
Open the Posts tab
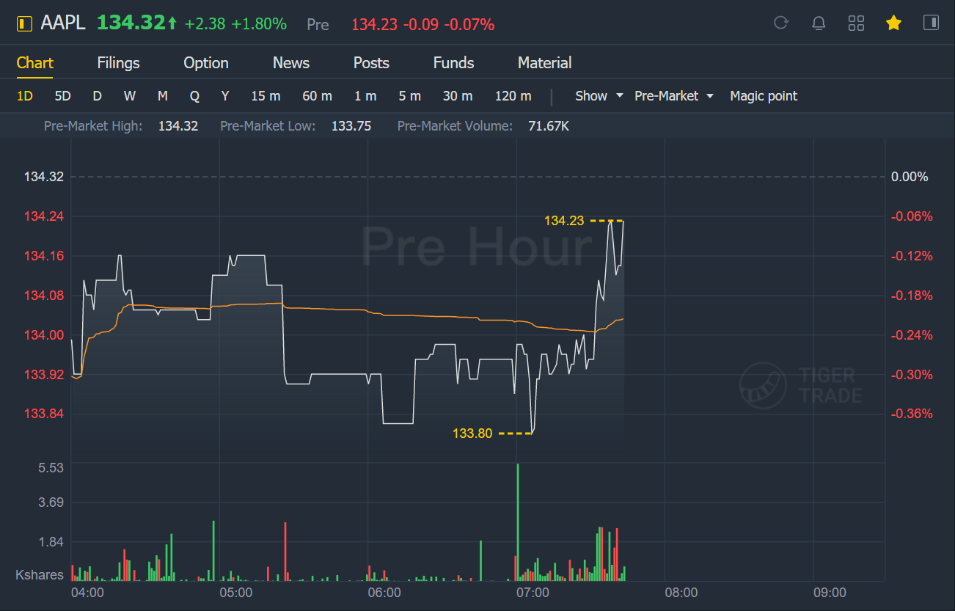click(371, 63)
